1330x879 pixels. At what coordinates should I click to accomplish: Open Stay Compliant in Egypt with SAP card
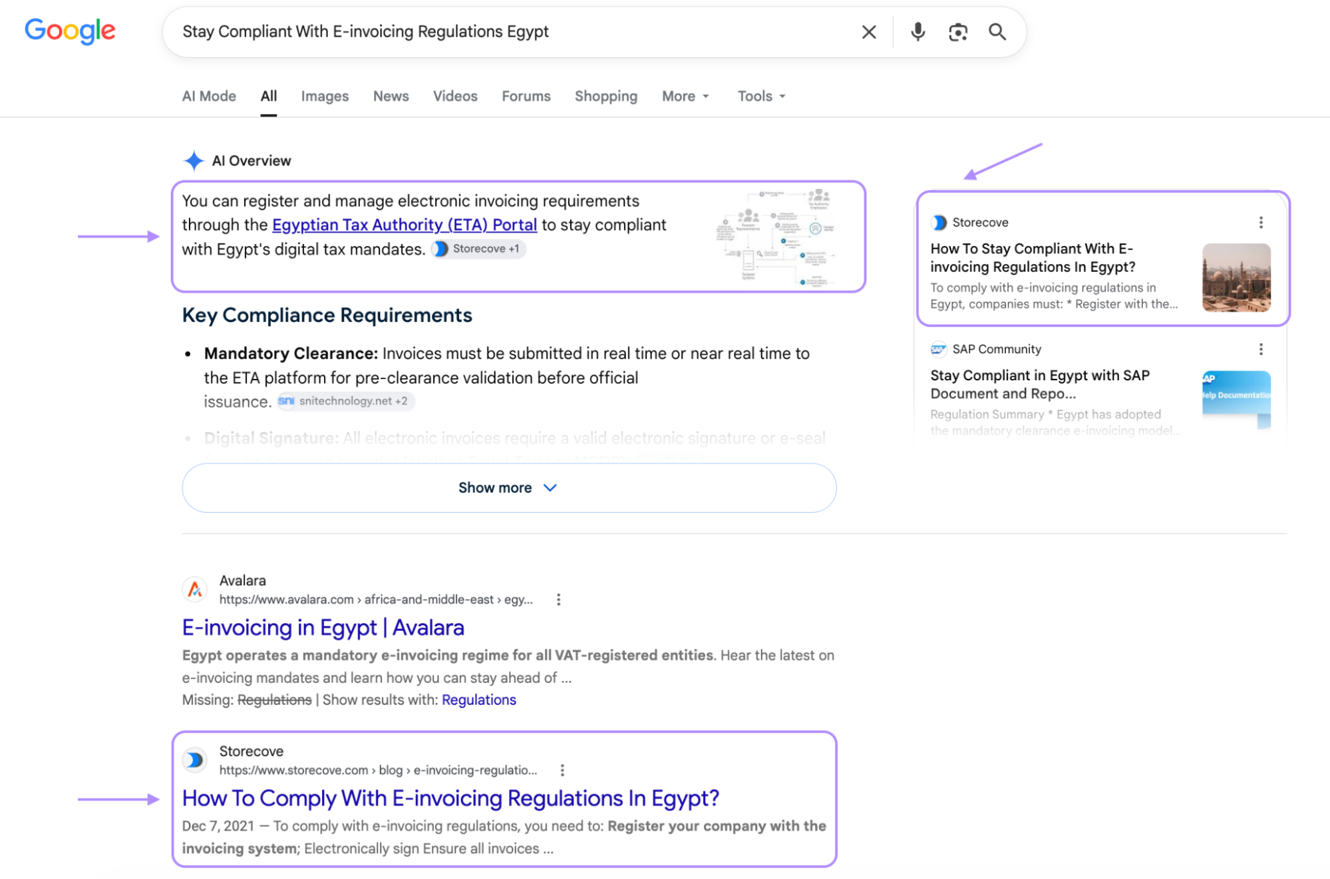[1039, 384]
